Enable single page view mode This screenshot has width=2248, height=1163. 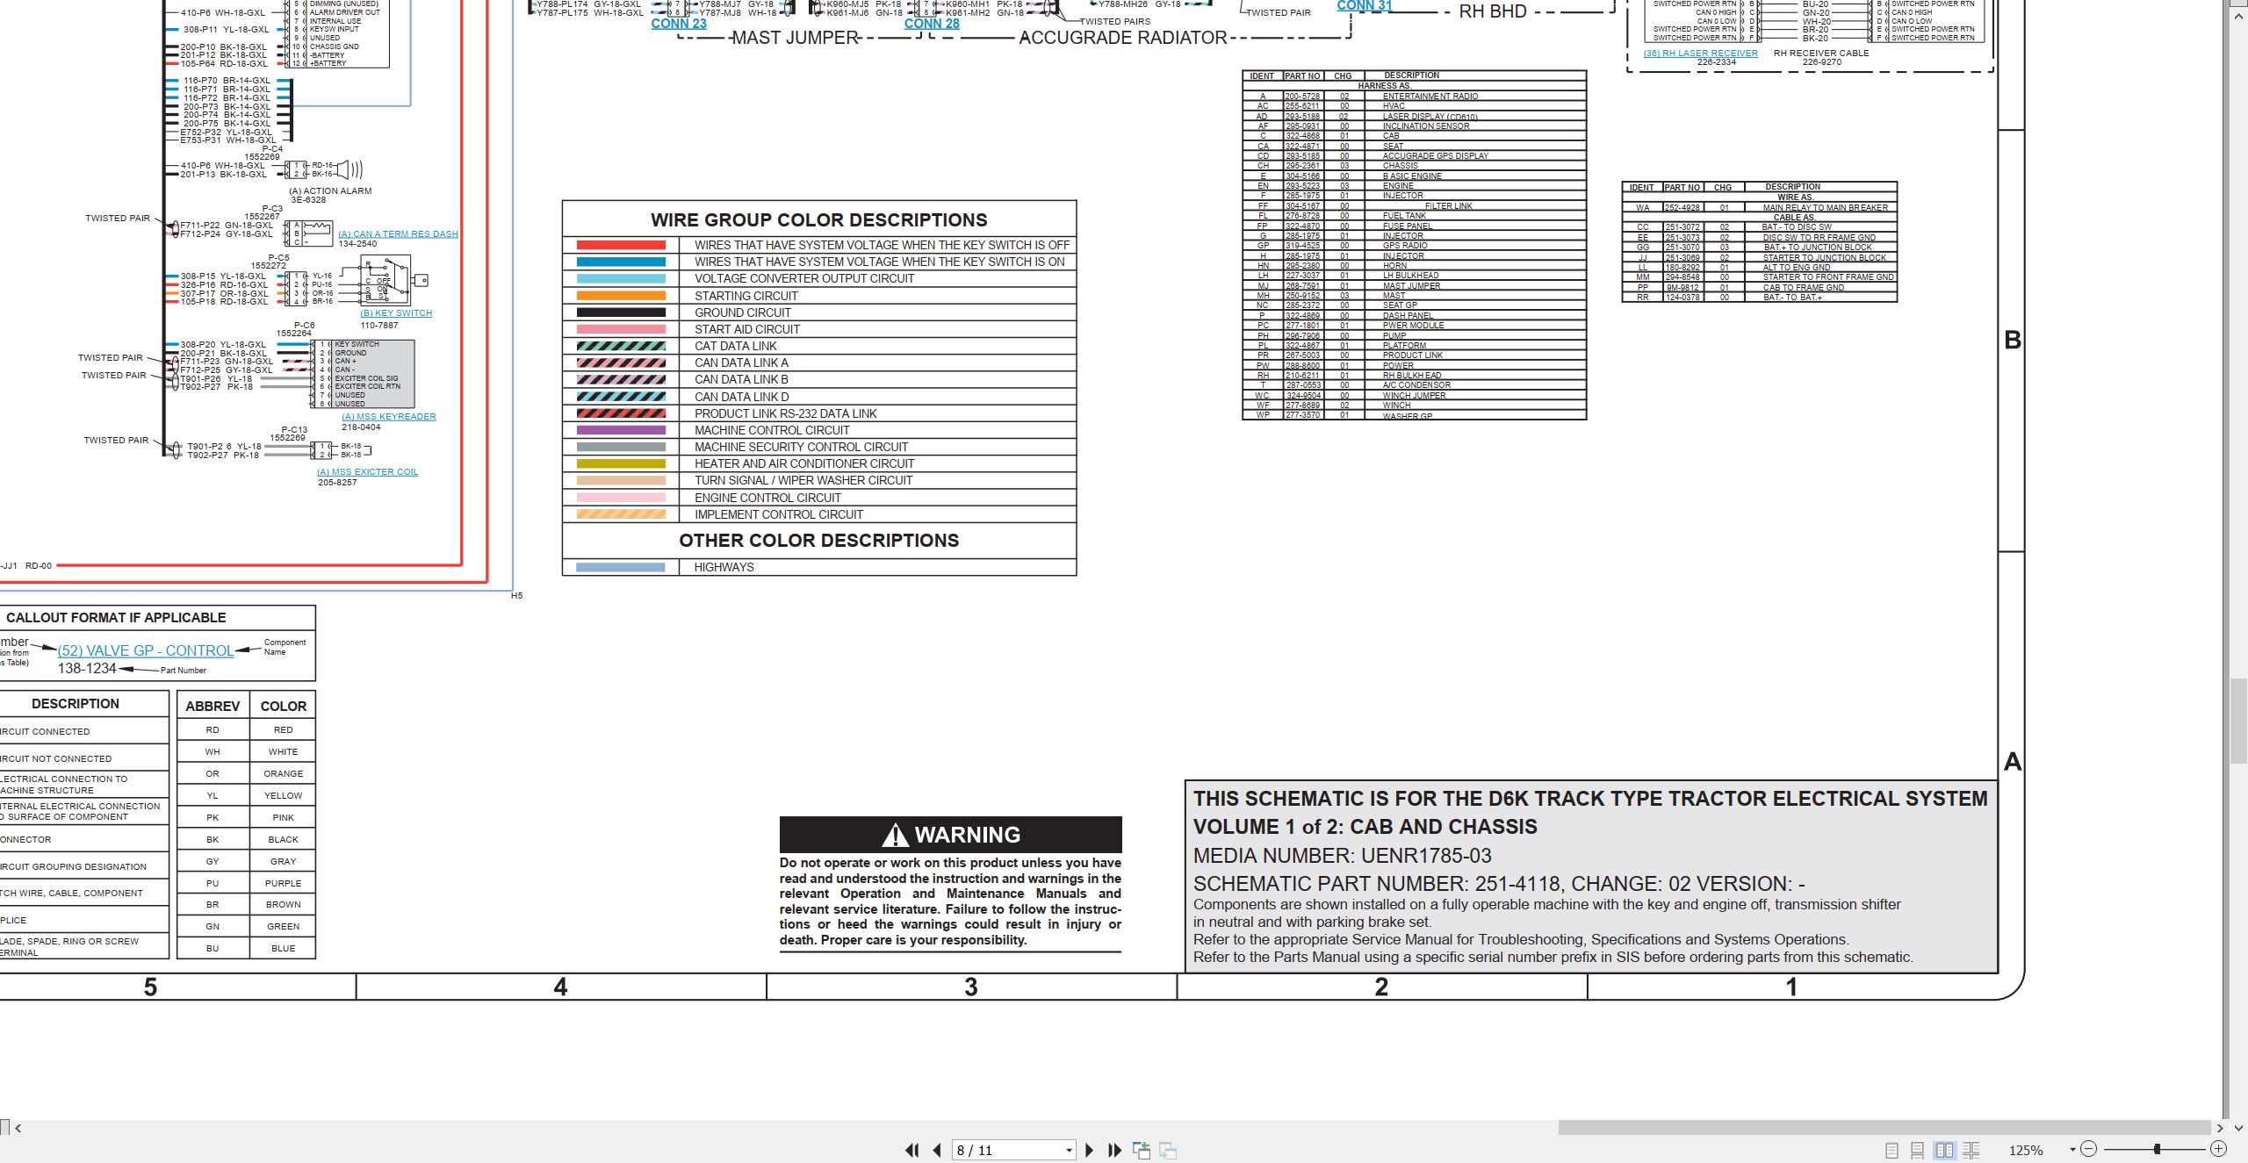(1891, 1150)
